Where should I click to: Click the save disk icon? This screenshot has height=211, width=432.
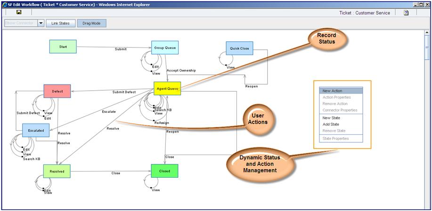(x=19, y=12)
